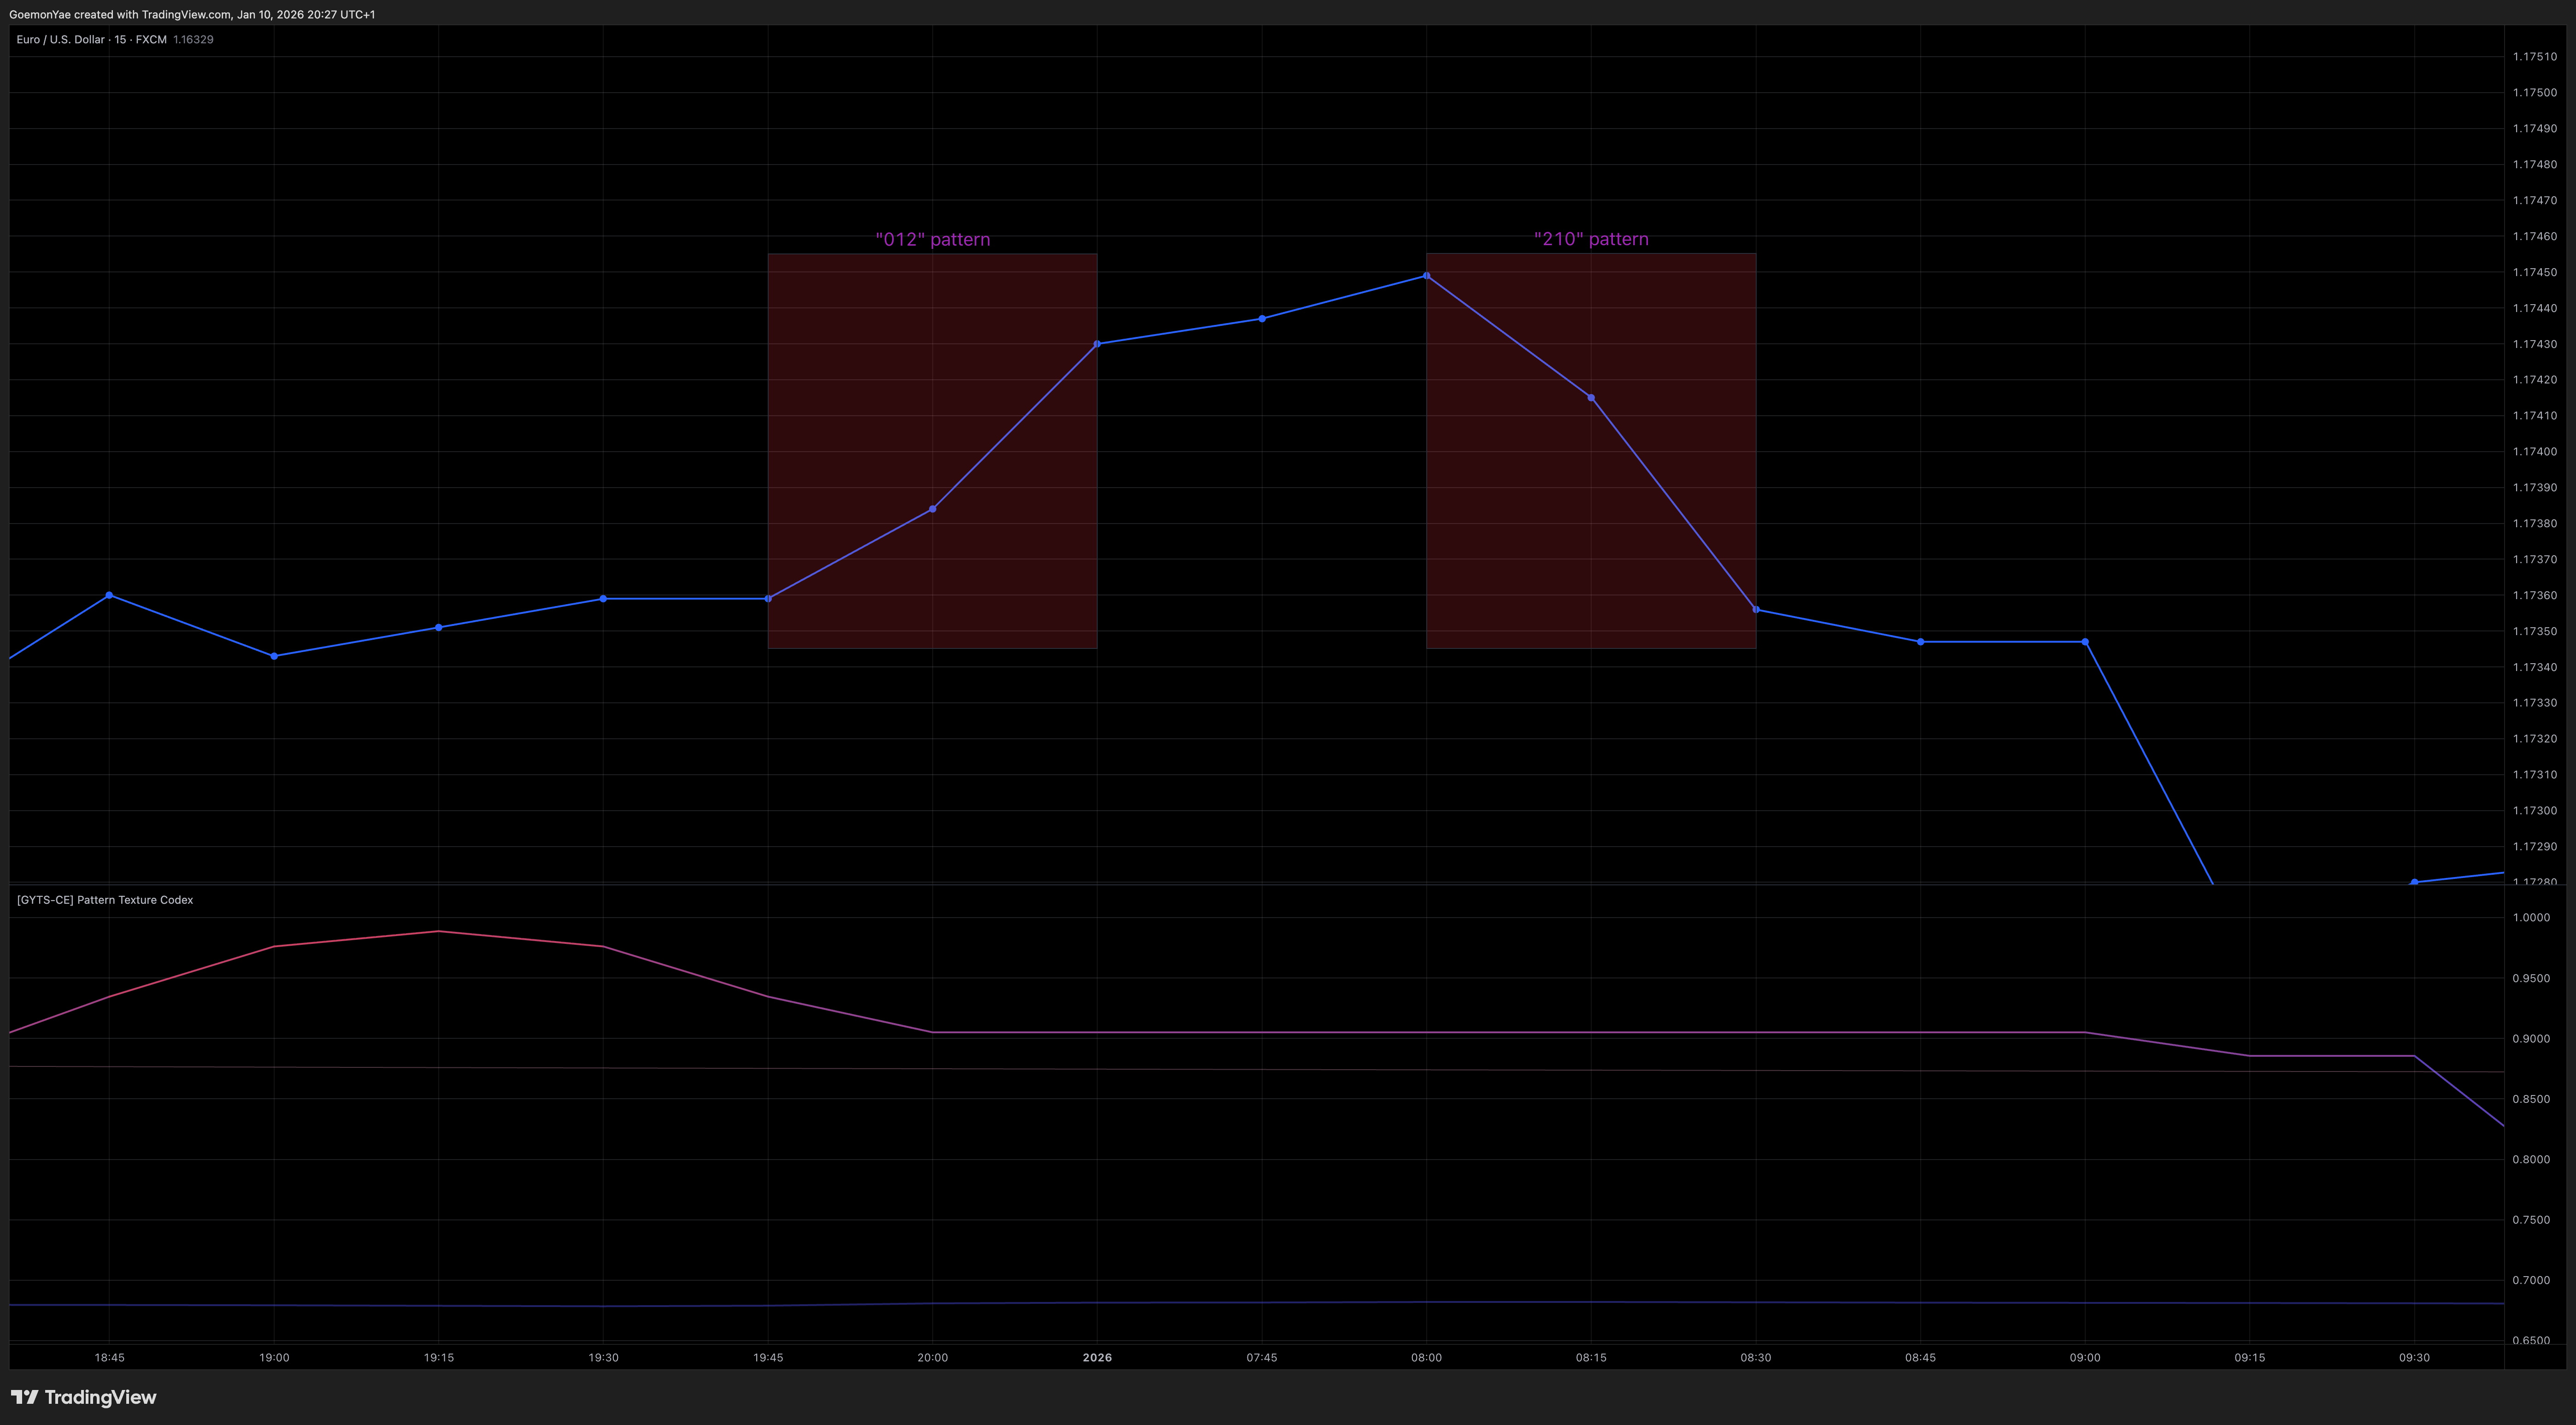Click the [GYTS-CE] Pattern Texture Codex indicator title
The width and height of the screenshot is (2576, 1425).
pos(105,899)
